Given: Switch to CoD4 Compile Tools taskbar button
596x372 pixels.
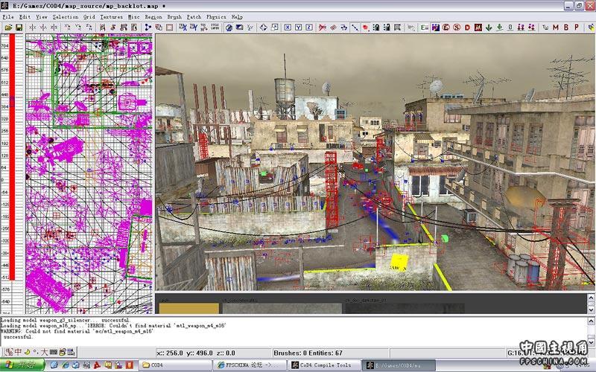Looking at the screenshot, I should point(323,365).
